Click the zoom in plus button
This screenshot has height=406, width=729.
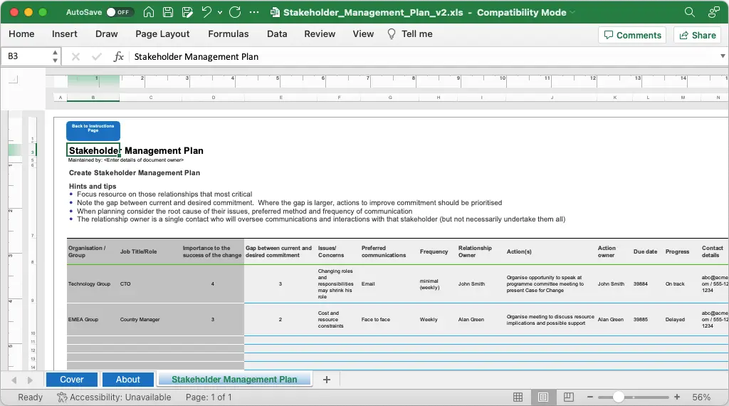[677, 397]
